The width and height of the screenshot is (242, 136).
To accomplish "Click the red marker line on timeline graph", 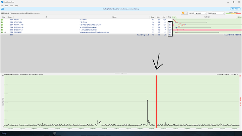I will coord(156,101).
